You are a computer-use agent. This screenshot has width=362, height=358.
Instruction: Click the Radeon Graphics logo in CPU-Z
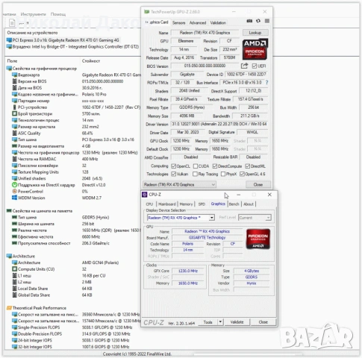click(258, 239)
